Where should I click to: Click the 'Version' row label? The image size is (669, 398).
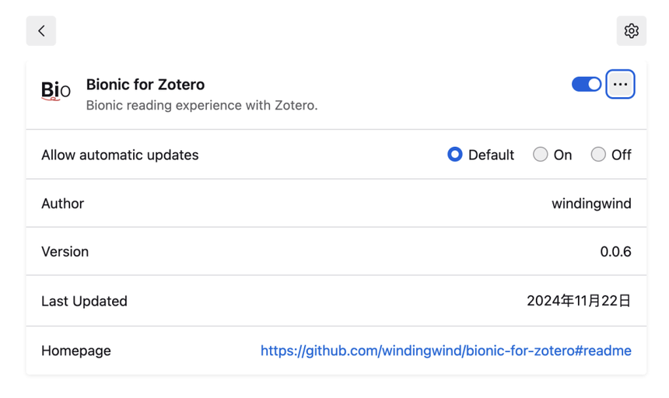pyautogui.click(x=65, y=252)
